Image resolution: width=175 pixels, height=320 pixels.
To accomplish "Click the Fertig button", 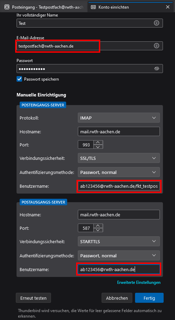I will [x=149, y=298].
